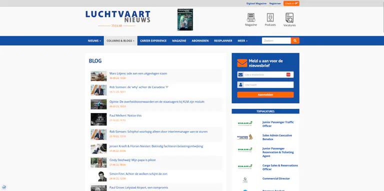Click the company logo beside Commercial Director
Image resolution: width=384 pixels, height=191 pixels.
[x=245, y=180]
